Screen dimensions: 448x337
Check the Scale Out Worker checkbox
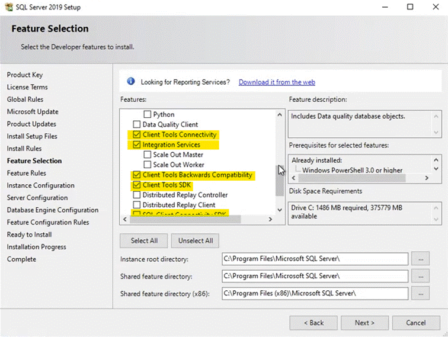click(x=147, y=165)
